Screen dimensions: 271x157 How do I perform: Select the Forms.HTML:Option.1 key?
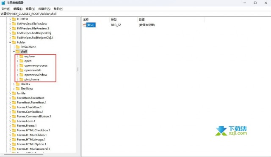32,144
